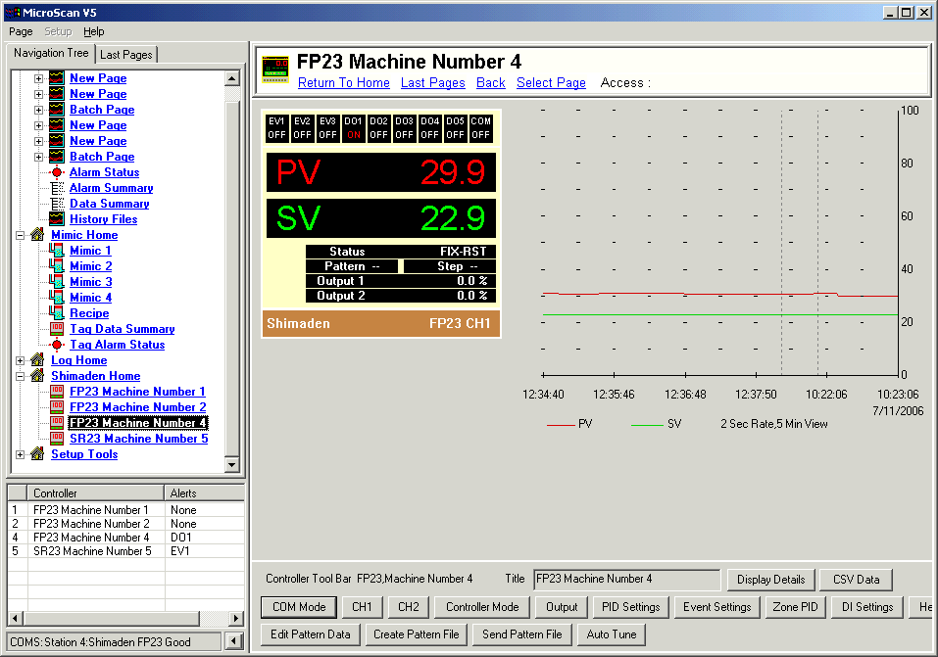
Task: Open the History Files tree link
Action: pyautogui.click(x=104, y=219)
